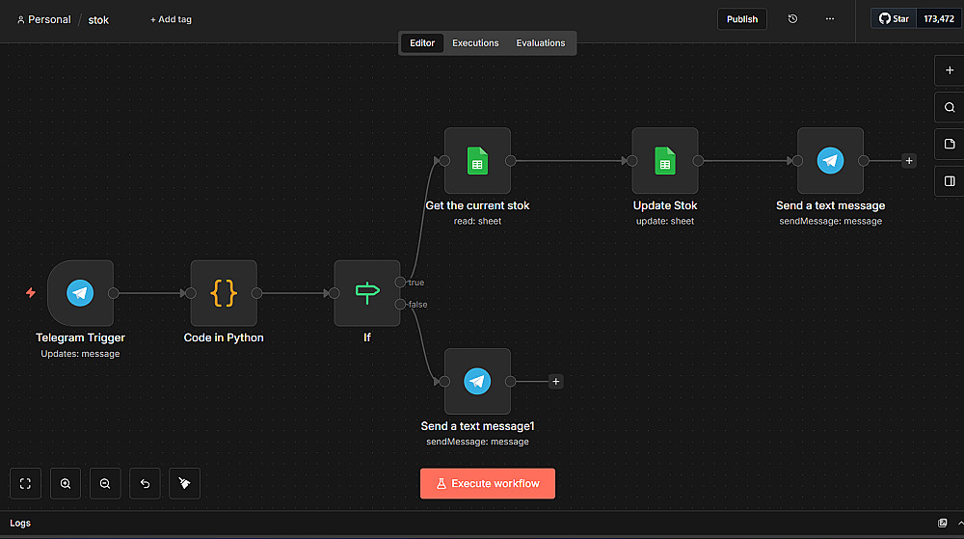Image resolution: width=964 pixels, height=539 pixels.
Task: Tidy up the workflow nodes
Action: pyautogui.click(x=184, y=484)
